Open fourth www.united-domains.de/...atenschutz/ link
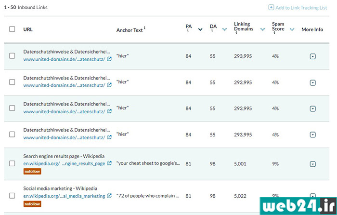337x215 pixels. (x=64, y=137)
